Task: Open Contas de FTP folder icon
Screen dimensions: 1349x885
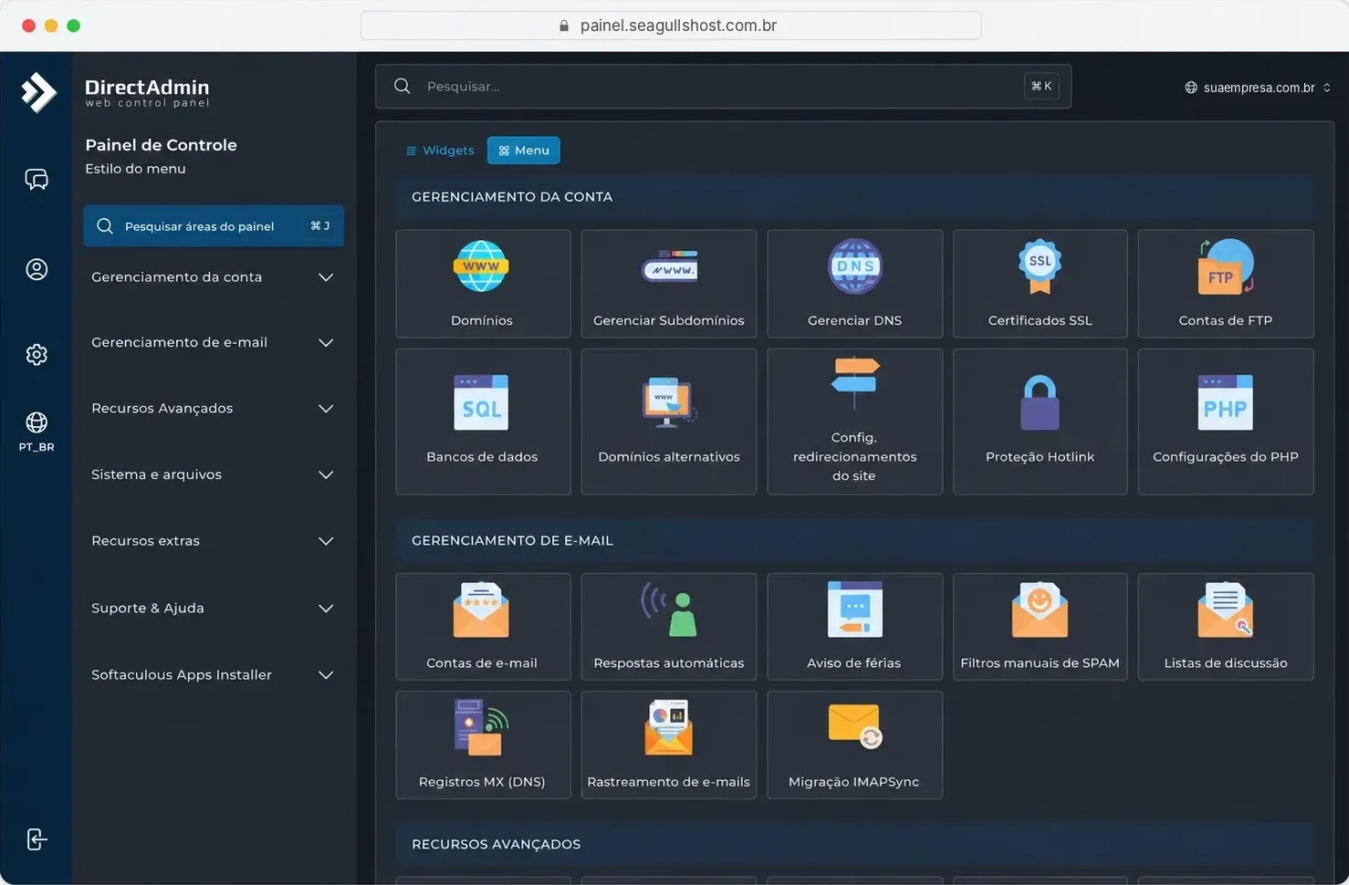Action: [x=1225, y=265]
